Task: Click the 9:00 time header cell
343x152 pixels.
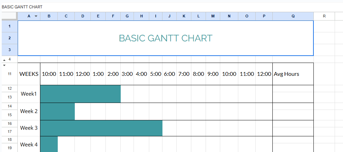Action: pos(213,74)
